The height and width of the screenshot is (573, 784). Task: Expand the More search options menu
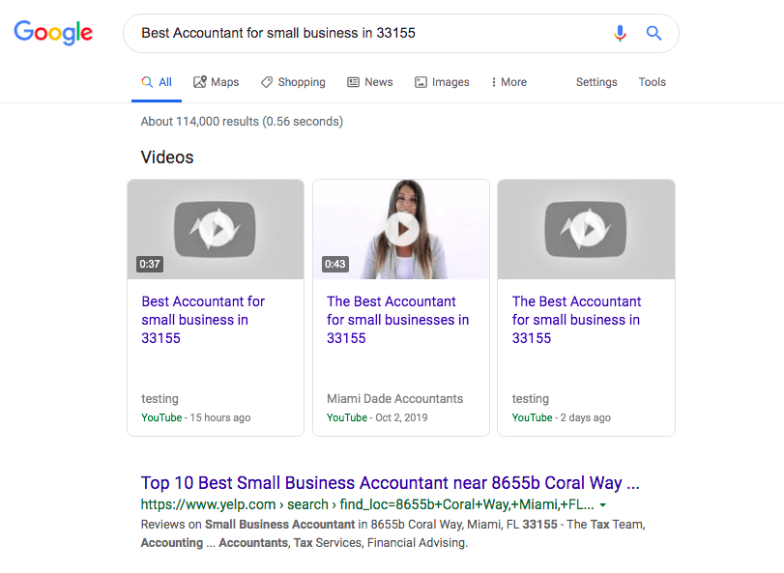coord(508,82)
